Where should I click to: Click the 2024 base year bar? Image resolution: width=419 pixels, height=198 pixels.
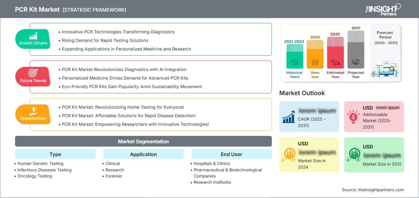(315, 54)
